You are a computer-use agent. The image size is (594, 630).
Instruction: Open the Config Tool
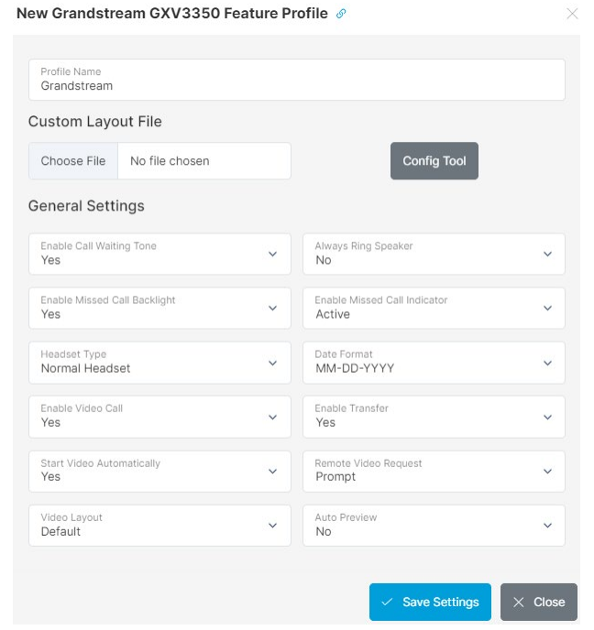click(434, 161)
